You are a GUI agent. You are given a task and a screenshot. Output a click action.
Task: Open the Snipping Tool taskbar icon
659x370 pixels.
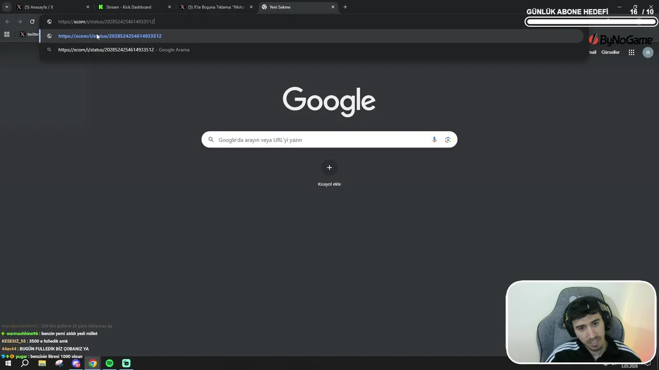pyautogui.click(x=59, y=363)
